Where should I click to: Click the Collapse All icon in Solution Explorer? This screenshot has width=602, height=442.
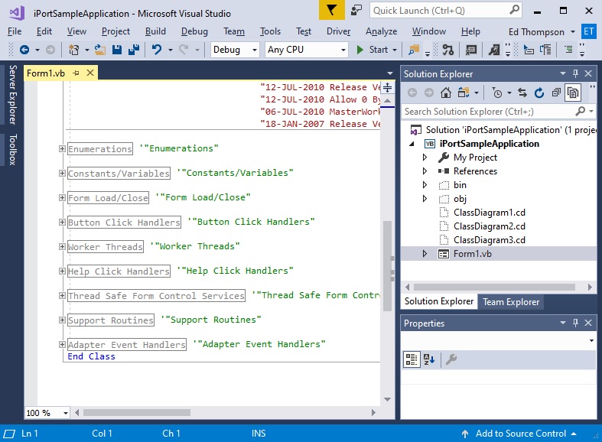(556, 93)
